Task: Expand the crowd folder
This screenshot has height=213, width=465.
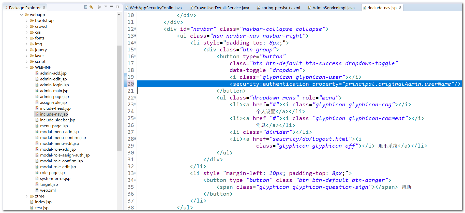Action: (27, 26)
